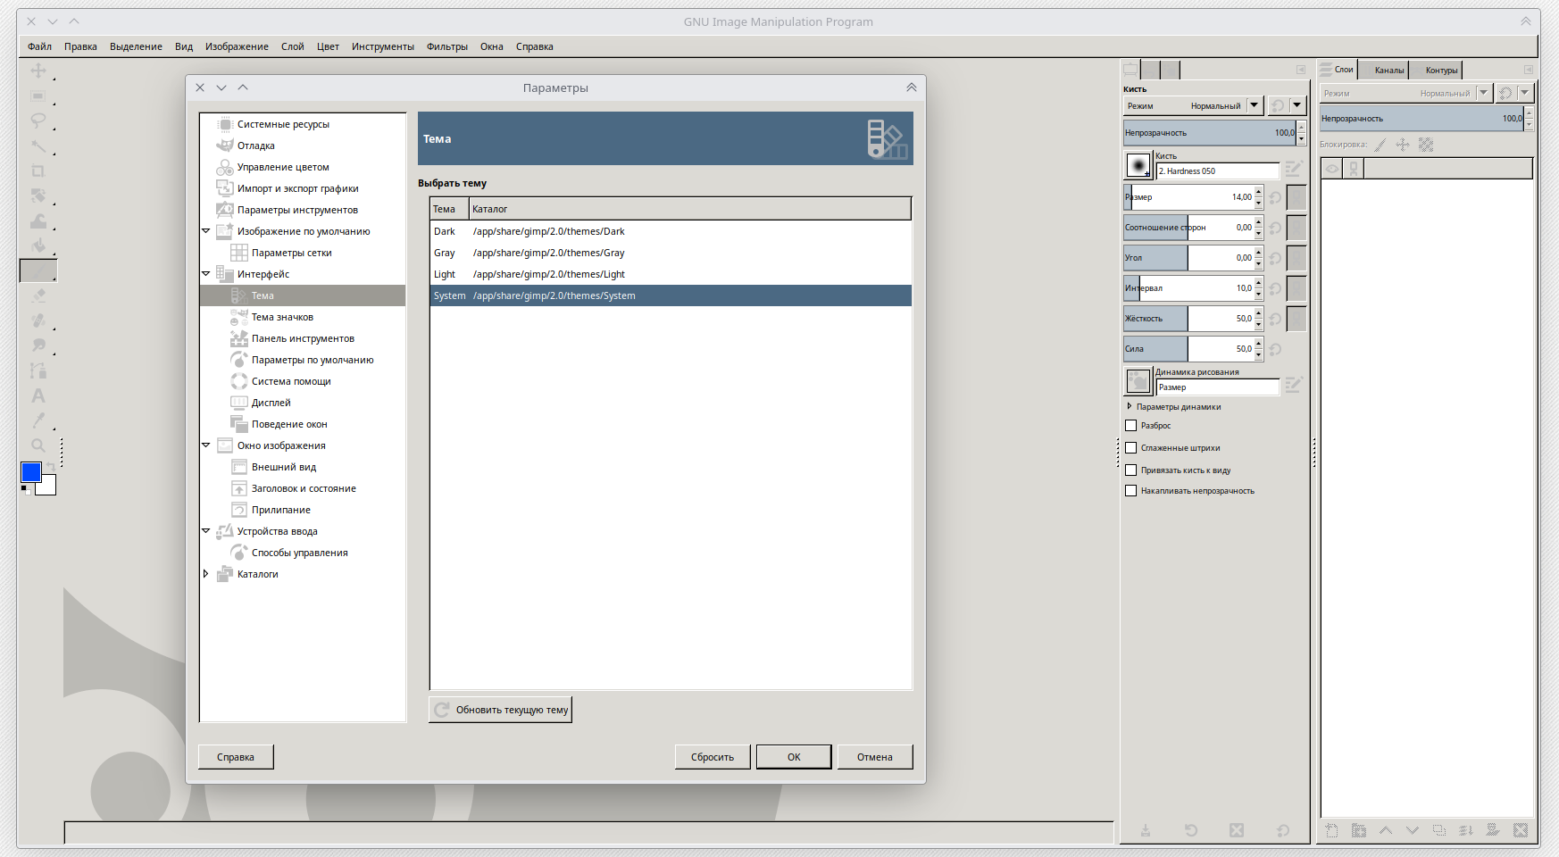Expand Параметры динамики section
1559x857 pixels.
pyautogui.click(x=1130, y=406)
